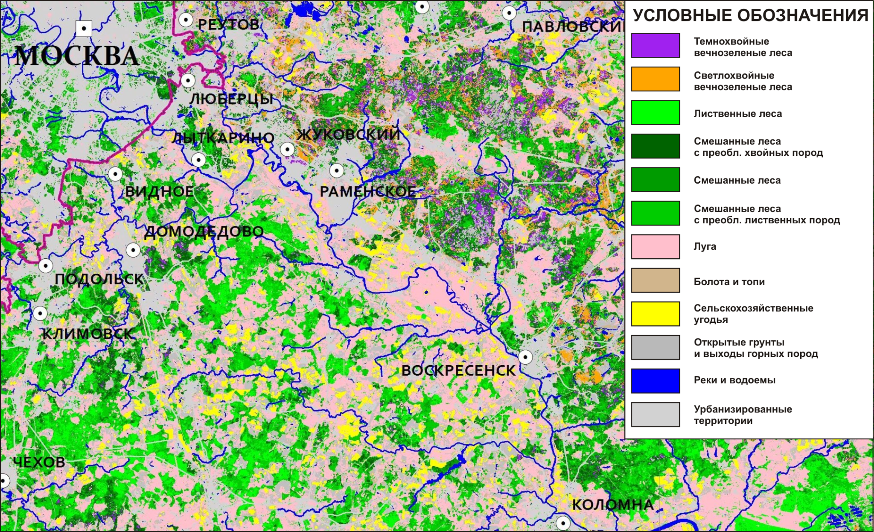Select the orange Светлохвойные леса swatch
The height and width of the screenshot is (532, 874).
[655, 79]
